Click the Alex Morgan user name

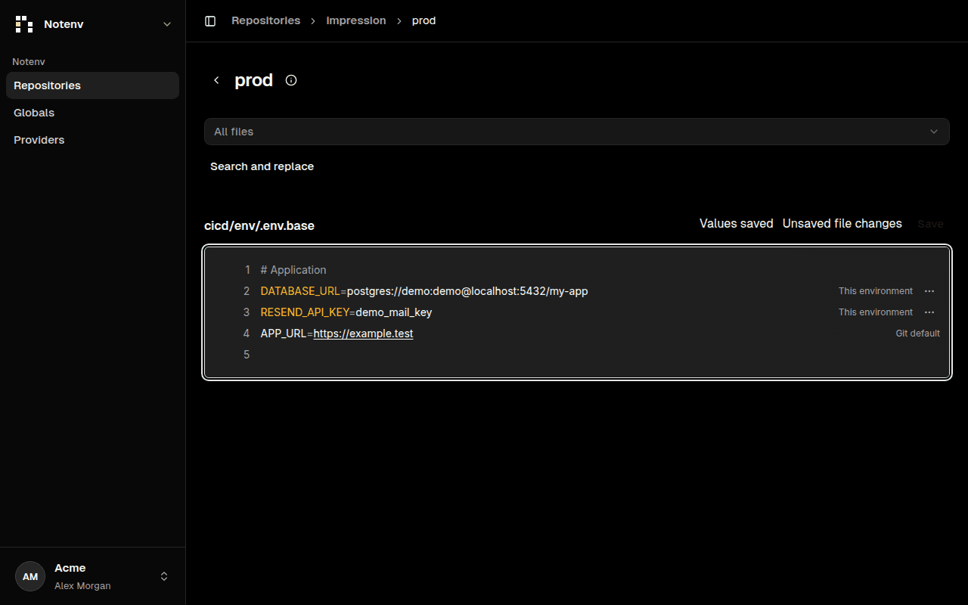pyautogui.click(x=82, y=586)
